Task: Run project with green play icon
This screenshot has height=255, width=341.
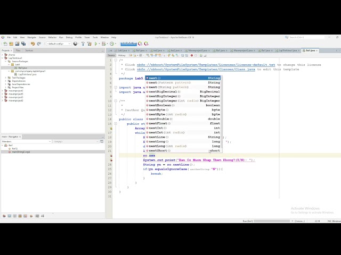Action: coord(96,44)
